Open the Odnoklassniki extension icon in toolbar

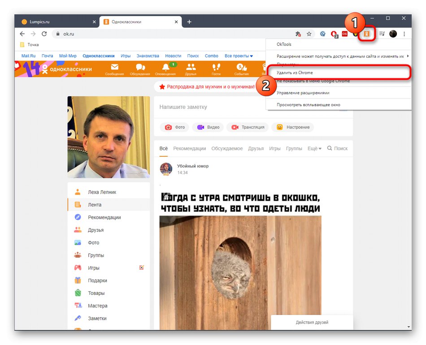click(366, 34)
